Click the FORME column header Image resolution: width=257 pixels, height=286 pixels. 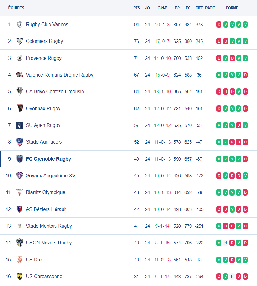(232, 8)
